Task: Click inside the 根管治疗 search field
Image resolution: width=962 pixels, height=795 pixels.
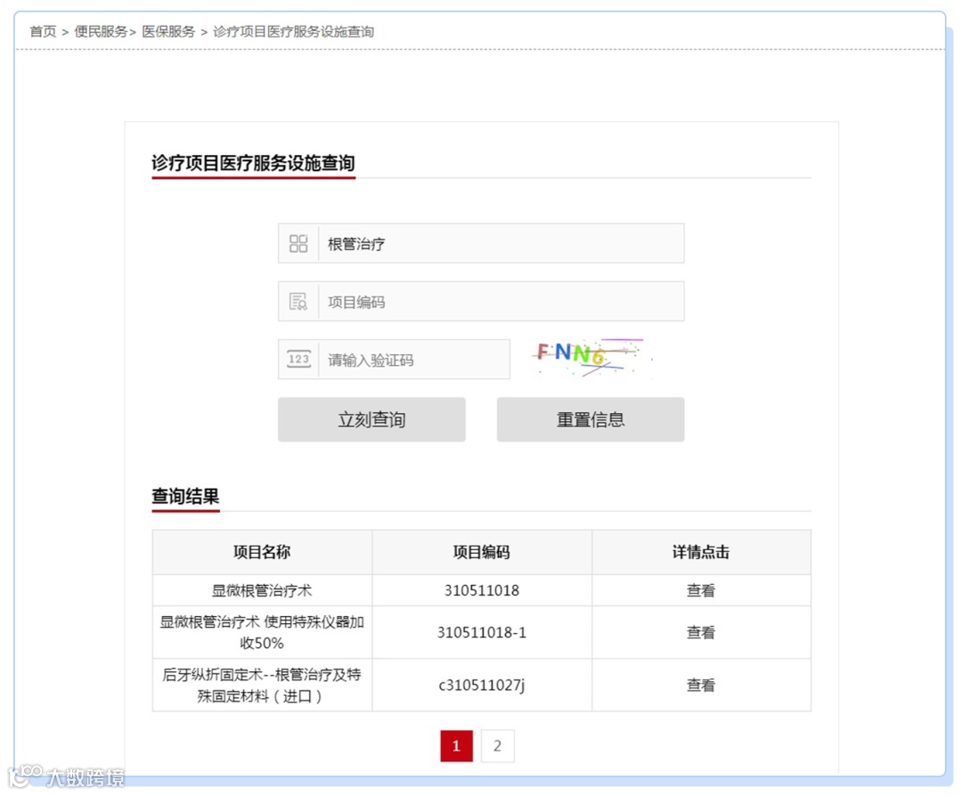Action: (490, 243)
